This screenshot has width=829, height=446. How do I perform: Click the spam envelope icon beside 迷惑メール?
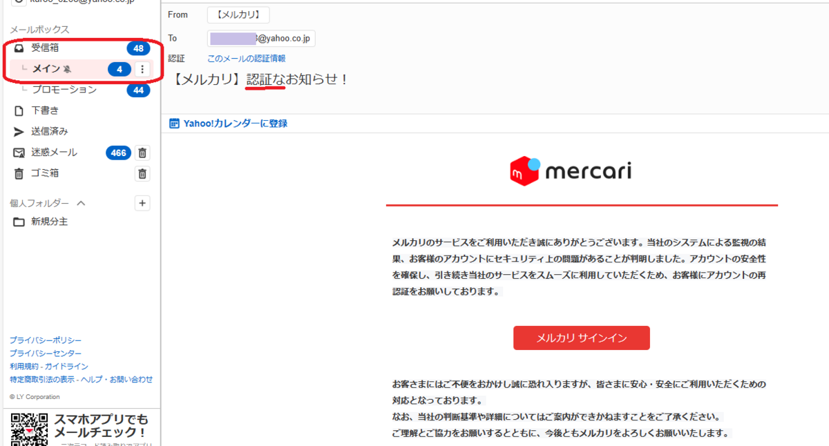pos(19,153)
